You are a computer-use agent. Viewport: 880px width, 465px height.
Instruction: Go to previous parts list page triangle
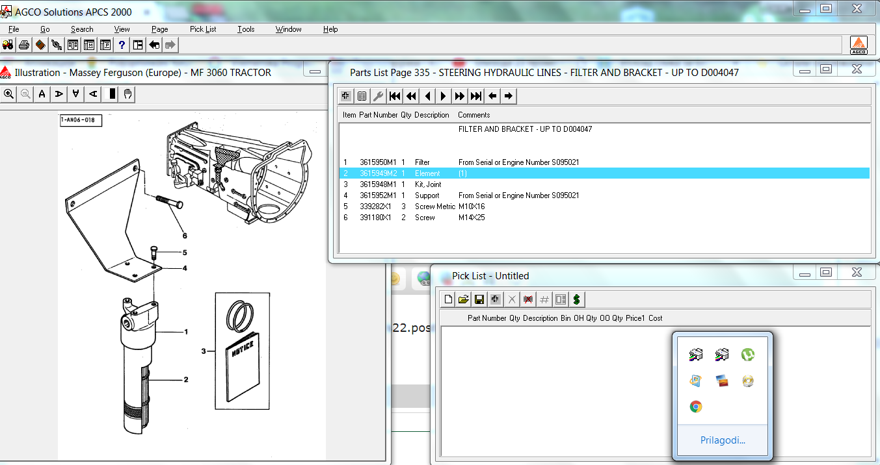pos(427,96)
